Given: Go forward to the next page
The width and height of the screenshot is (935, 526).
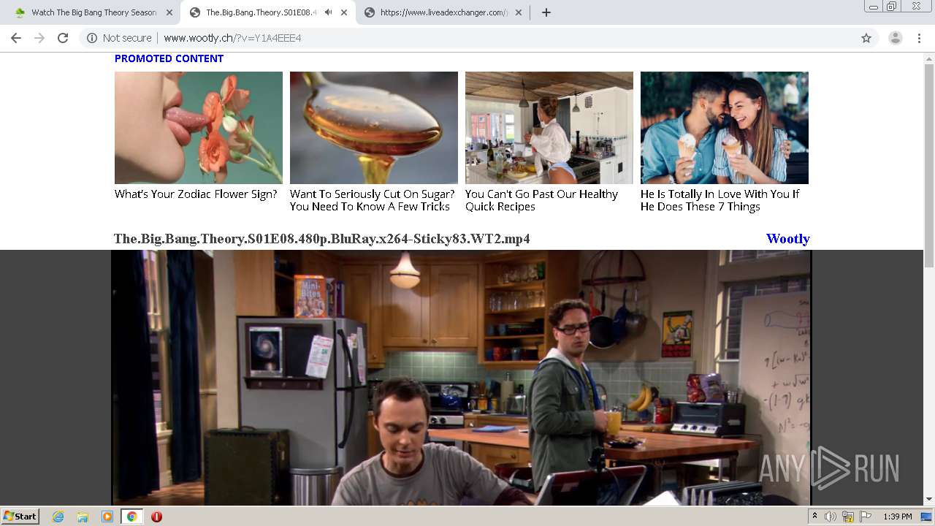Looking at the screenshot, I should click(x=39, y=38).
